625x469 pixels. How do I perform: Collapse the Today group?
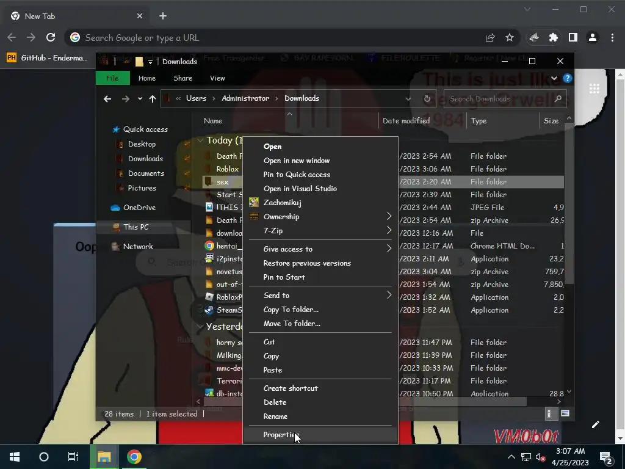200,140
